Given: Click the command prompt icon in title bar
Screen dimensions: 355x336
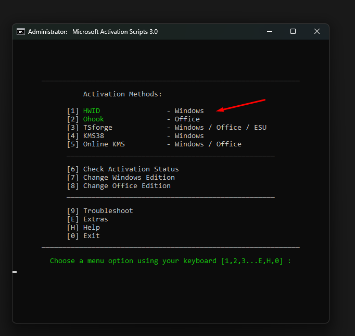Looking at the screenshot, I should point(21,32).
